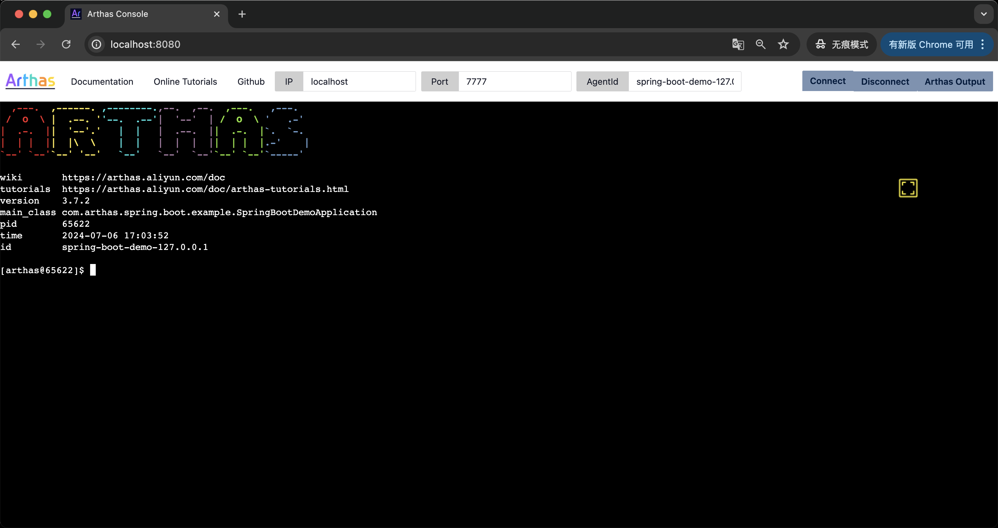The width and height of the screenshot is (998, 528).
Task: Click the version 3.7.2 text
Action: coord(76,200)
